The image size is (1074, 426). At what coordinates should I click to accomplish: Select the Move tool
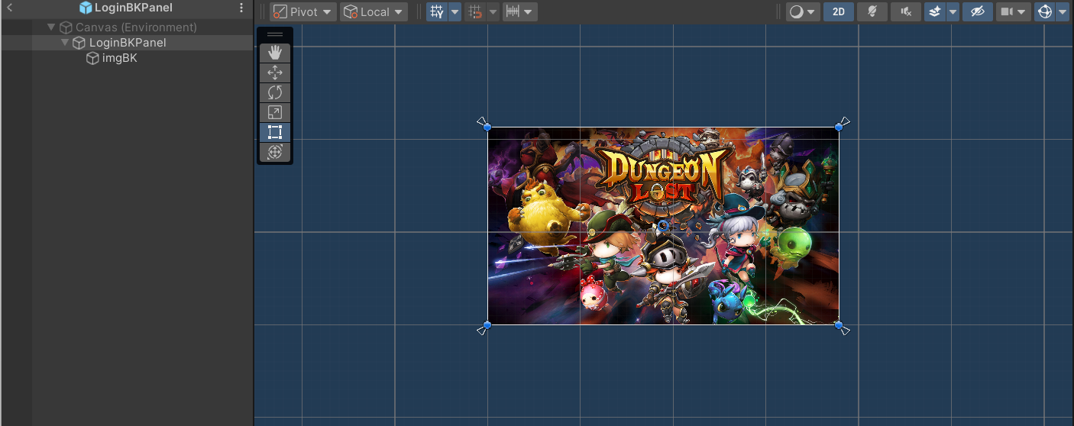click(x=275, y=73)
